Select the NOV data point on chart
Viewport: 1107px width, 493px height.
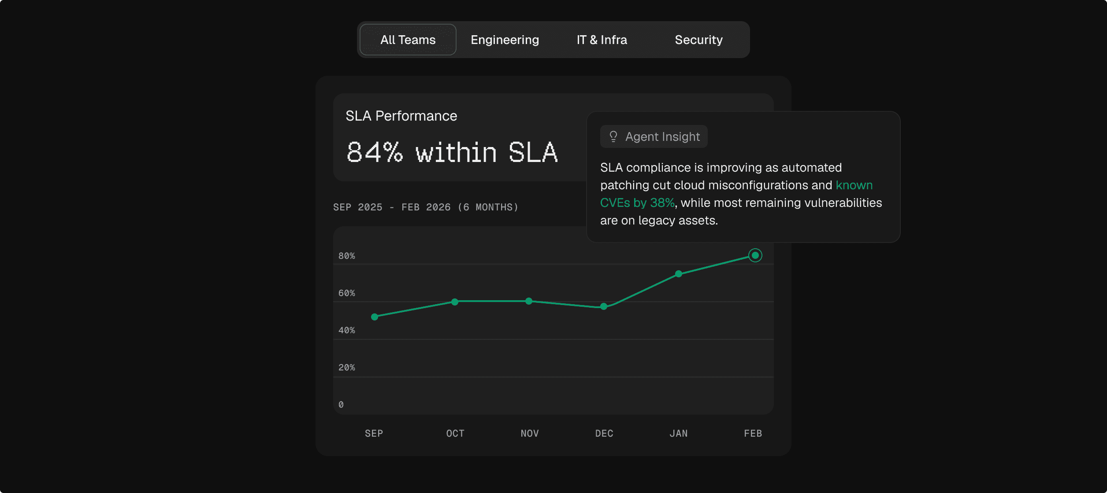click(529, 301)
